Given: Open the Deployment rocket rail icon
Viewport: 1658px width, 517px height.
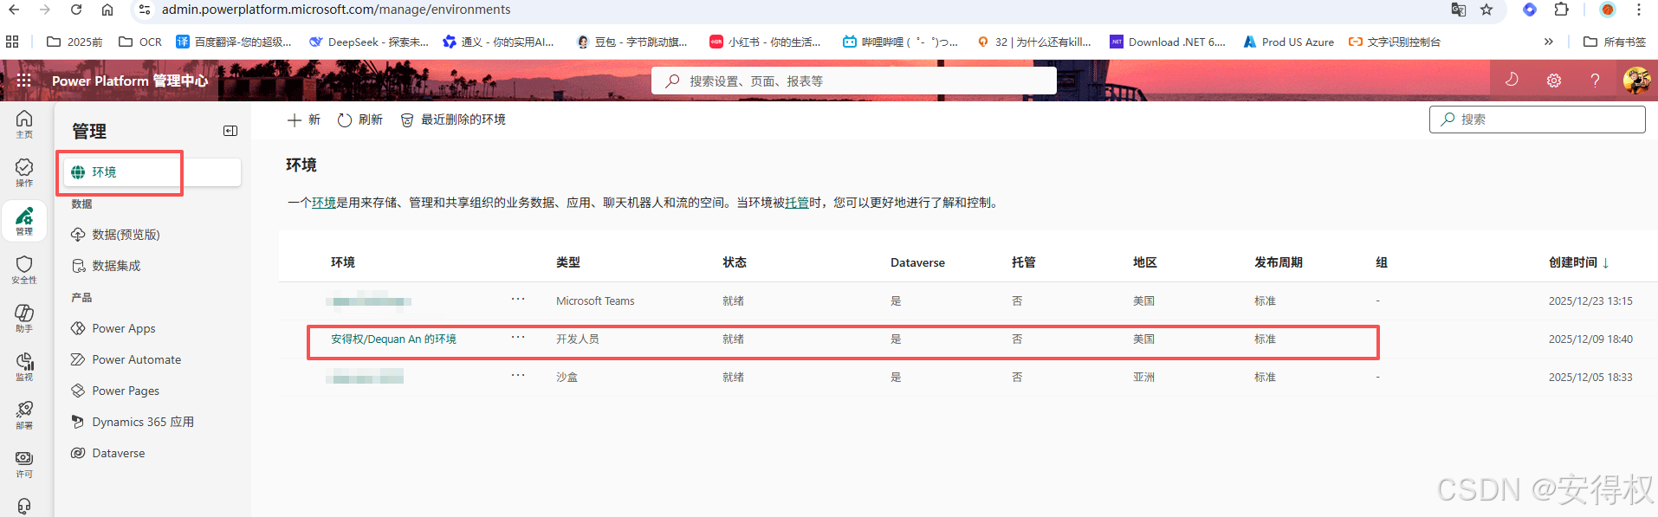Looking at the screenshot, I should point(24,415).
